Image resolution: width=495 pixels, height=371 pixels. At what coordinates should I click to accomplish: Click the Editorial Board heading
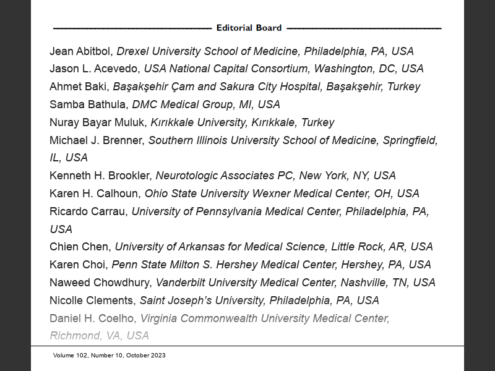(249, 28)
